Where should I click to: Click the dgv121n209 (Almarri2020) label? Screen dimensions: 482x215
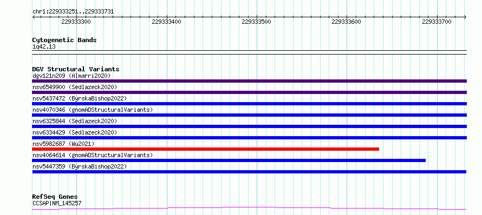pyautogui.click(x=71, y=76)
